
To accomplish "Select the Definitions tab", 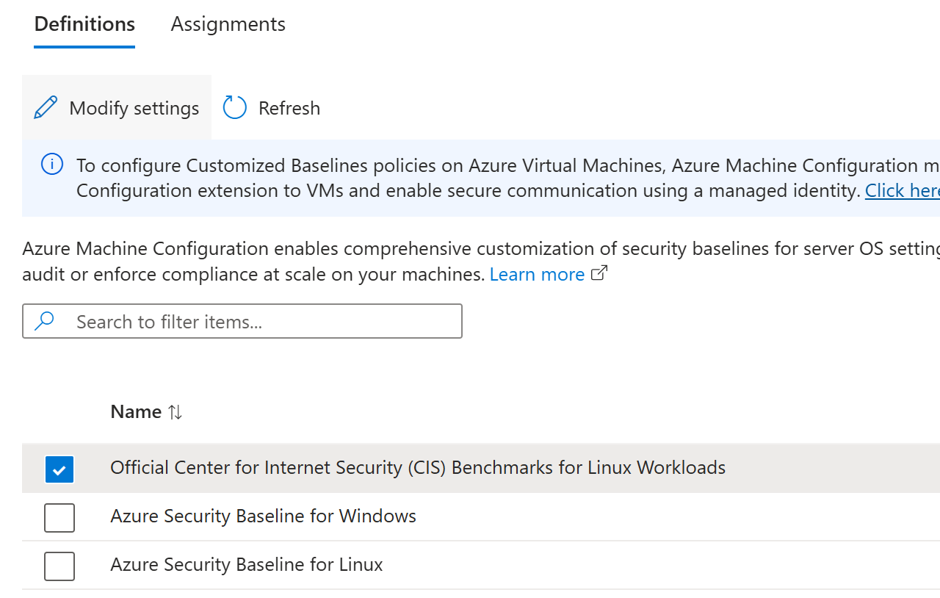I will tap(84, 24).
